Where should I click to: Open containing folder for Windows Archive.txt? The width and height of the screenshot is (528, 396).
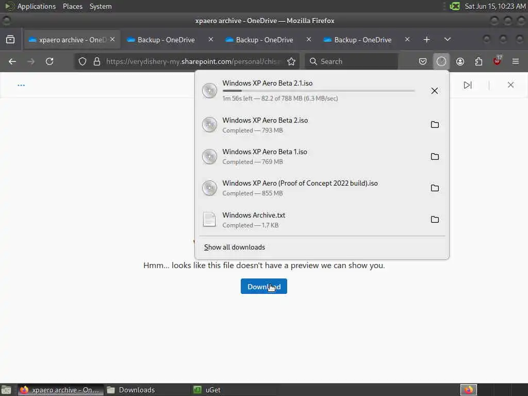click(435, 220)
